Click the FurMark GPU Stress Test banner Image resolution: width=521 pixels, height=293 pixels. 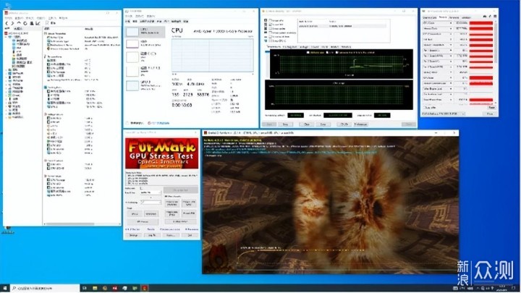pyautogui.click(x=162, y=153)
